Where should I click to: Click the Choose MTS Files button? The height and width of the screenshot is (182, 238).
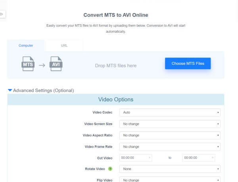[x=188, y=64]
